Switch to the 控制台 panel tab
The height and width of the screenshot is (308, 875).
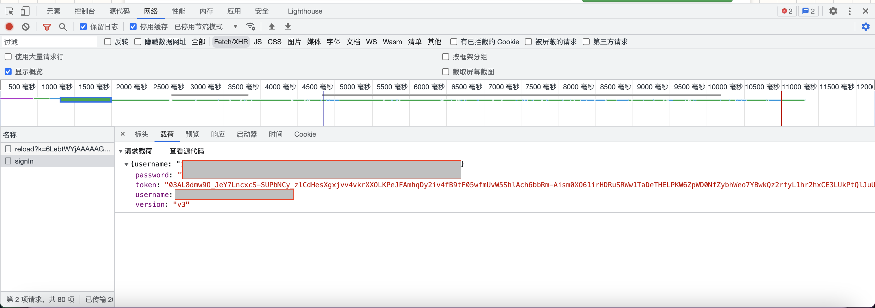pos(84,11)
